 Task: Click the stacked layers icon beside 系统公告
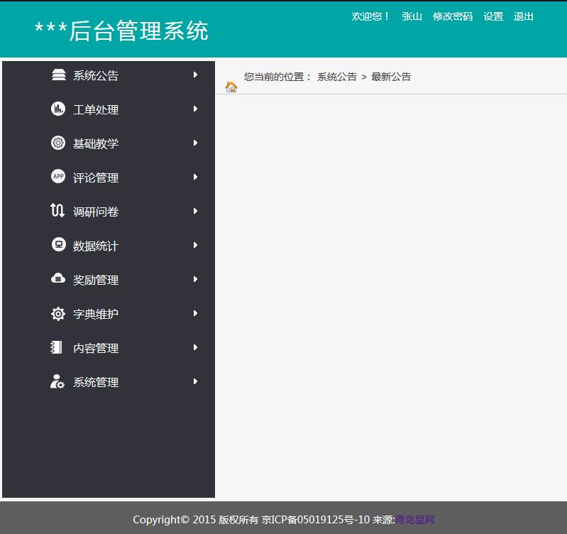(59, 75)
